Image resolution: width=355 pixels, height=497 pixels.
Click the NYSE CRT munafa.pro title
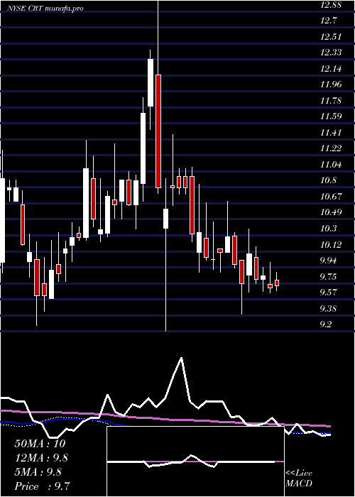coord(45,9)
